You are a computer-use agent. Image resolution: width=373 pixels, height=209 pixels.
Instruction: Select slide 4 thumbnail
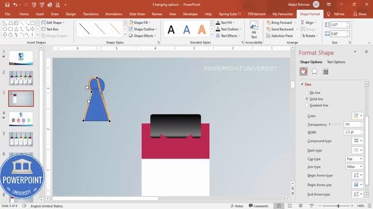pyautogui.click(x=21, y=118)
